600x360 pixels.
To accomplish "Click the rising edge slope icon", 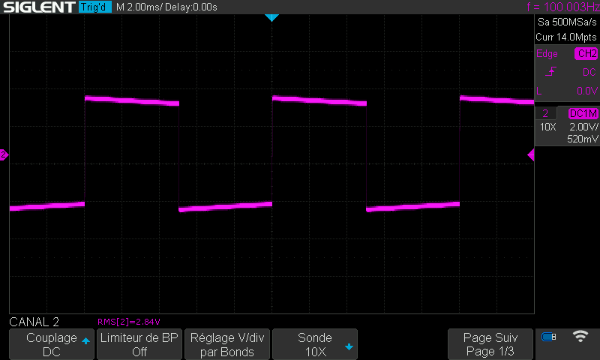I will (x=550, y=71).
